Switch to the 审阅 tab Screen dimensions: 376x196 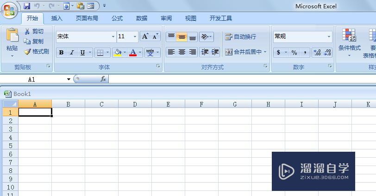pos(166,18)
